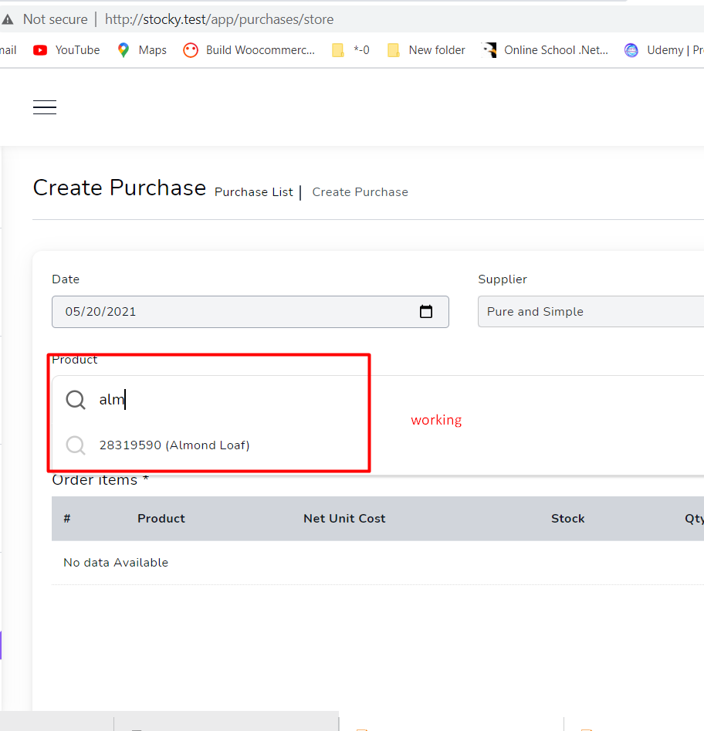
Task: Click the No data Available row under Order items
Action: tap(116, 562)
